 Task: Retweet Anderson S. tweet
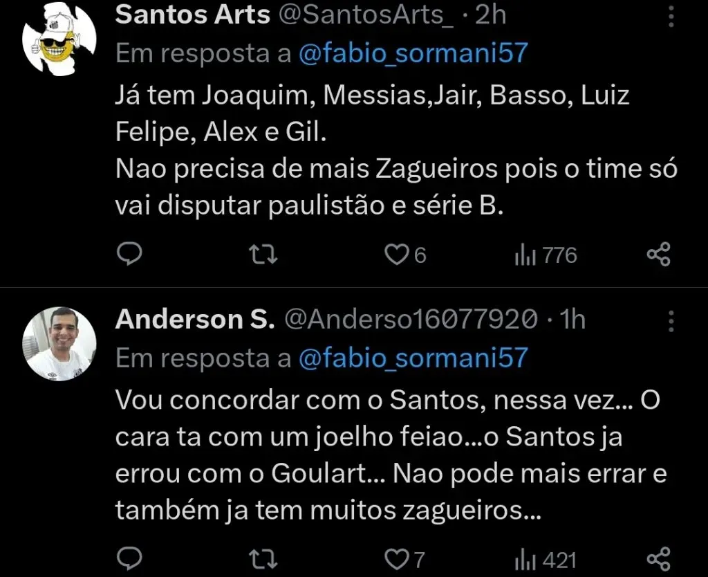pos(263,560)
